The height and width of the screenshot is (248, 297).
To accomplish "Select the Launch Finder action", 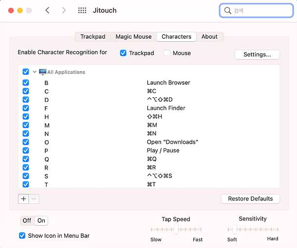I will 166,108.
